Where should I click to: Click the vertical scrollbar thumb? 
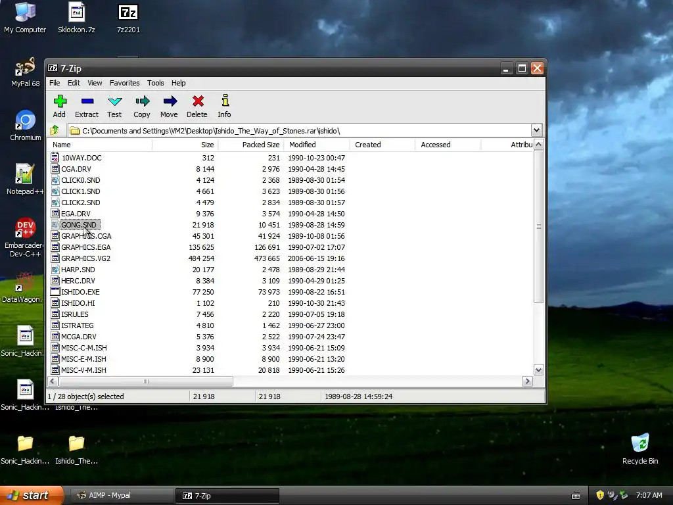[539, 226]
